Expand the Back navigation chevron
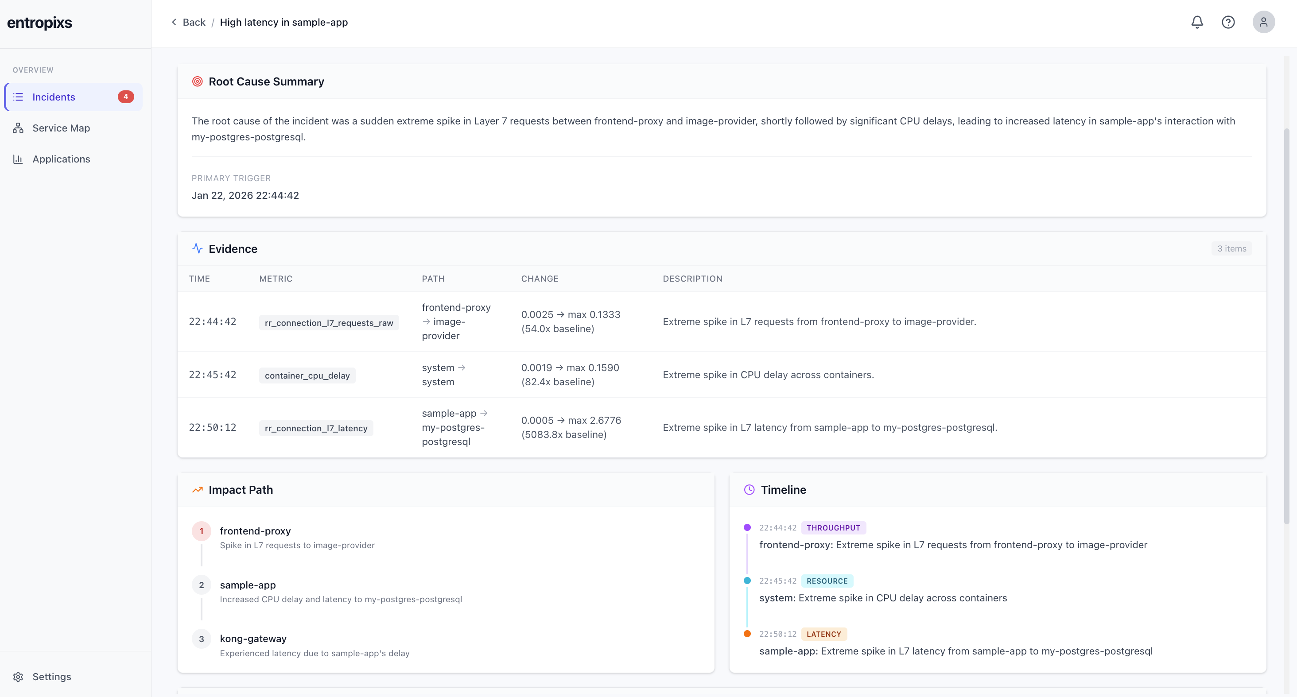 point(174,22)
